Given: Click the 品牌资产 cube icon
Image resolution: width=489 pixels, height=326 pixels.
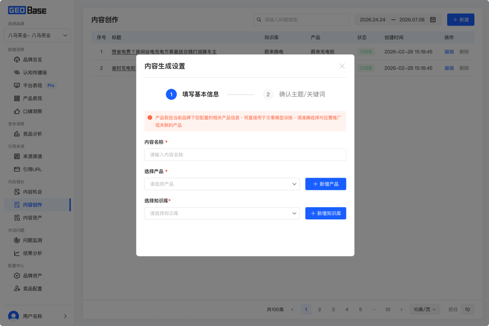Looking at the screenshot, I should click(x=17, y=275).
